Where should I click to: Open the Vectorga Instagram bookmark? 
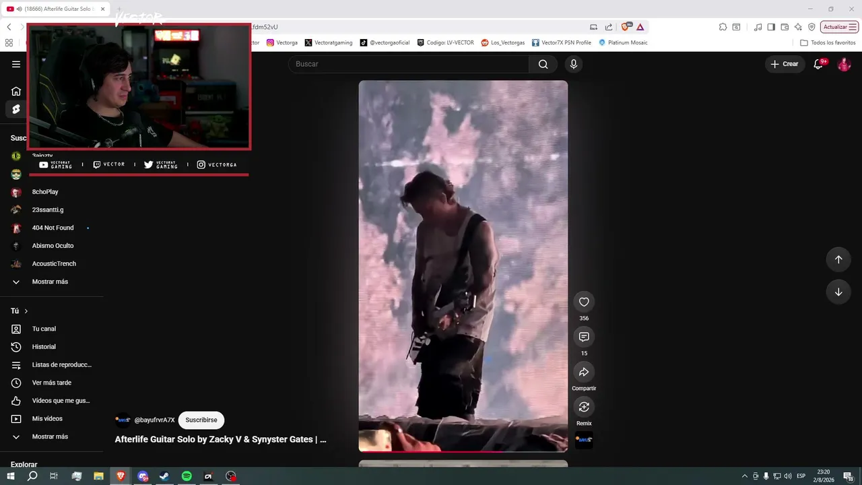[x=282, y=42]
